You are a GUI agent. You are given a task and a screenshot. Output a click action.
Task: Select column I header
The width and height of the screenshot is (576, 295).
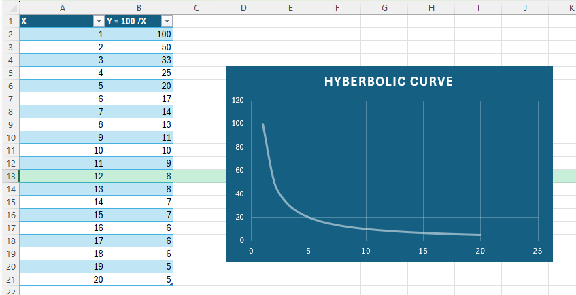point(478,8)
